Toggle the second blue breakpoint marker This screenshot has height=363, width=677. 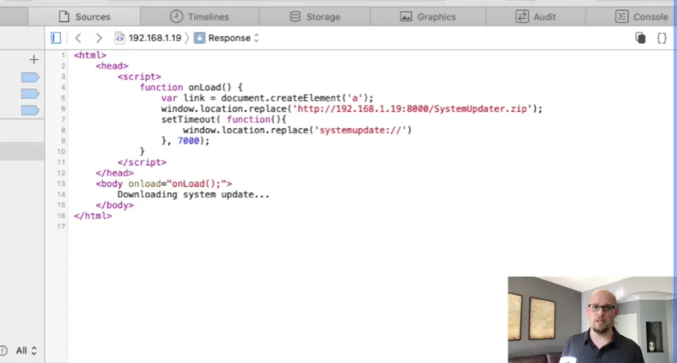(x=30, y=94)
